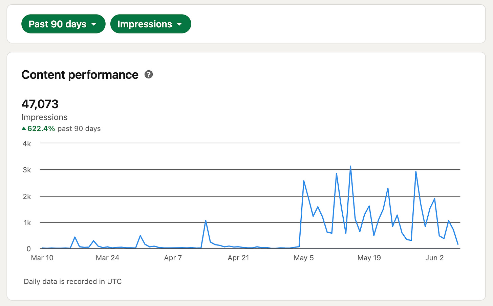This screenshot has height=306, width=493.
Task: Click the May 19 x-axis label
Action: tap(369, 258)
